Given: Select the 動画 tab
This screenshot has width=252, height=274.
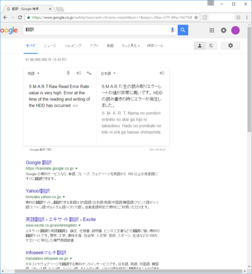Looking at the screenshot, I should point(110,46).
